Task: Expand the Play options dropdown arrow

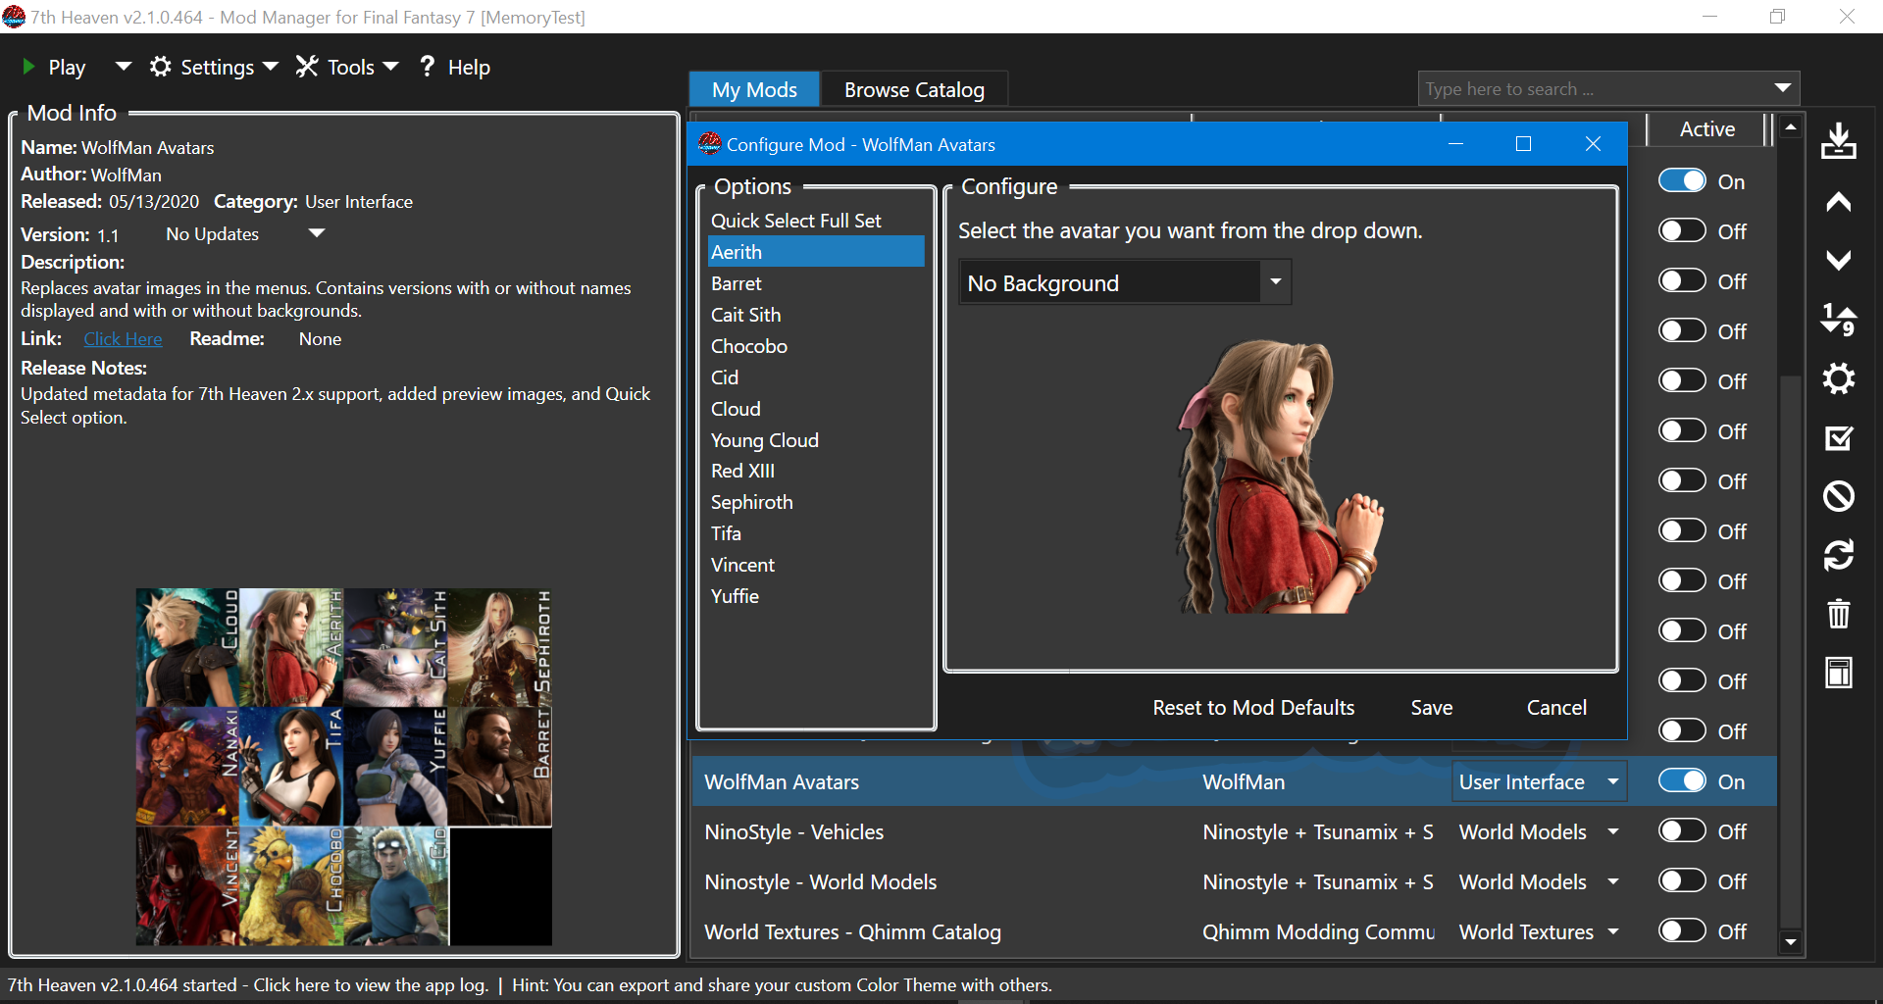Action: point(123,67)
